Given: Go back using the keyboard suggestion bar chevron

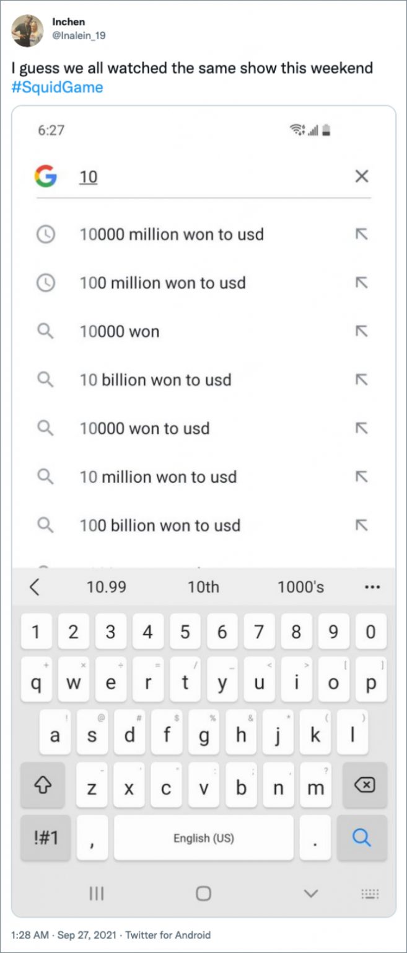Looking at the screenshot, I should (x=35, y=587).
